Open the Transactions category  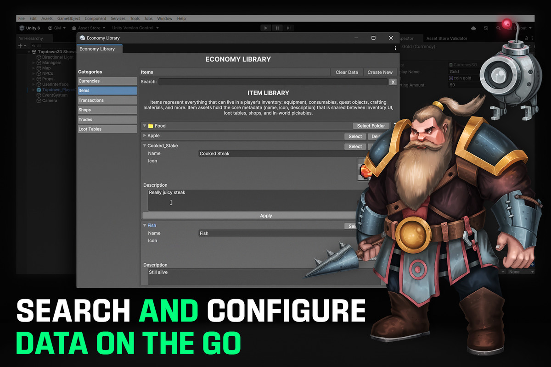pos(107,100)
